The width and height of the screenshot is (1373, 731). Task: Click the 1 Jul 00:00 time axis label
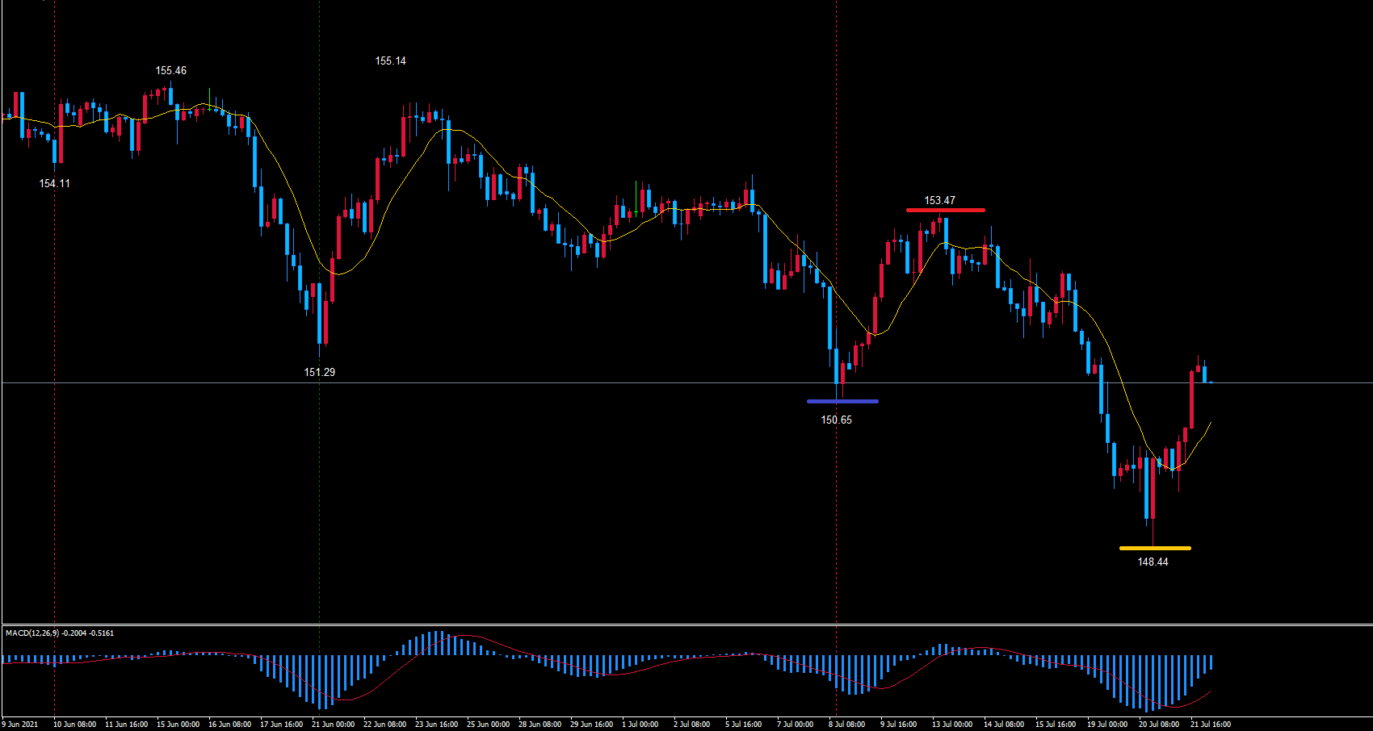click(640, 725)
